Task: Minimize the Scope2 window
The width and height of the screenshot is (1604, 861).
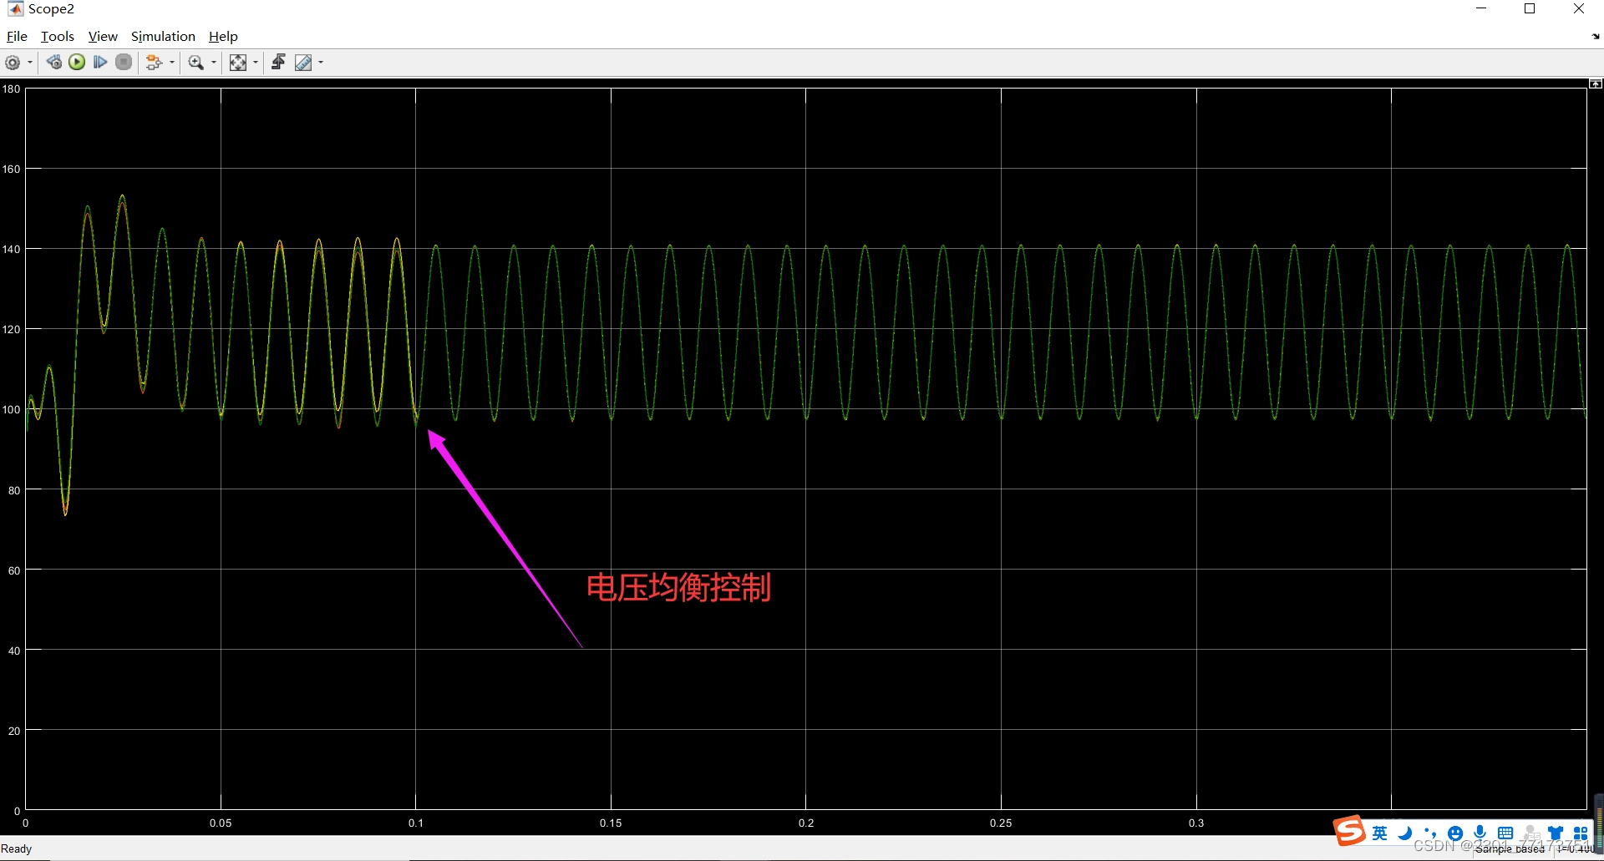Action: coord(1481,8)
